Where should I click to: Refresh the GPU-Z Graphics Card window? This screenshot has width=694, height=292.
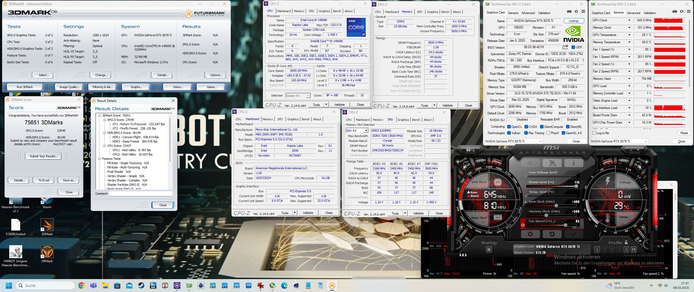tap(576, 12)
